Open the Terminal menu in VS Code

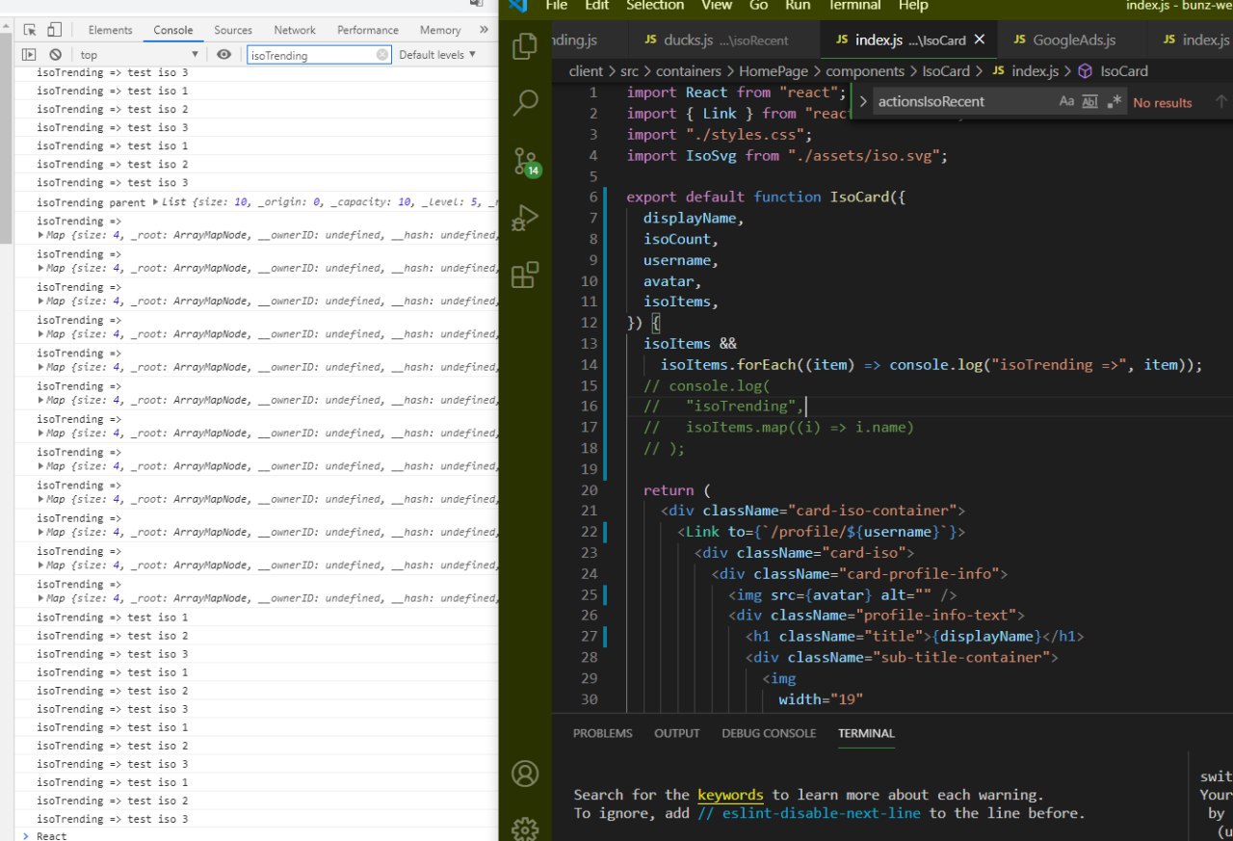[855, 6]
